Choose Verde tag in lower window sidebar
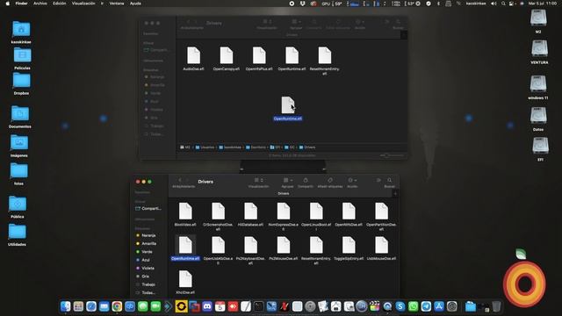Screen dimensions: 562x316 pyautogui.click(x=144, y=252)
